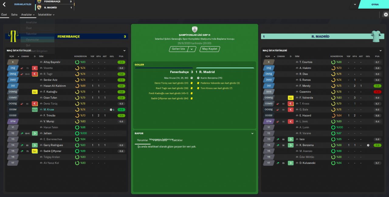Image resolution: width=389 pixels, height=197 pixels.
Task: Click R. Tagir's red substituted-off arrow
Action: click(x=35, y=74)
